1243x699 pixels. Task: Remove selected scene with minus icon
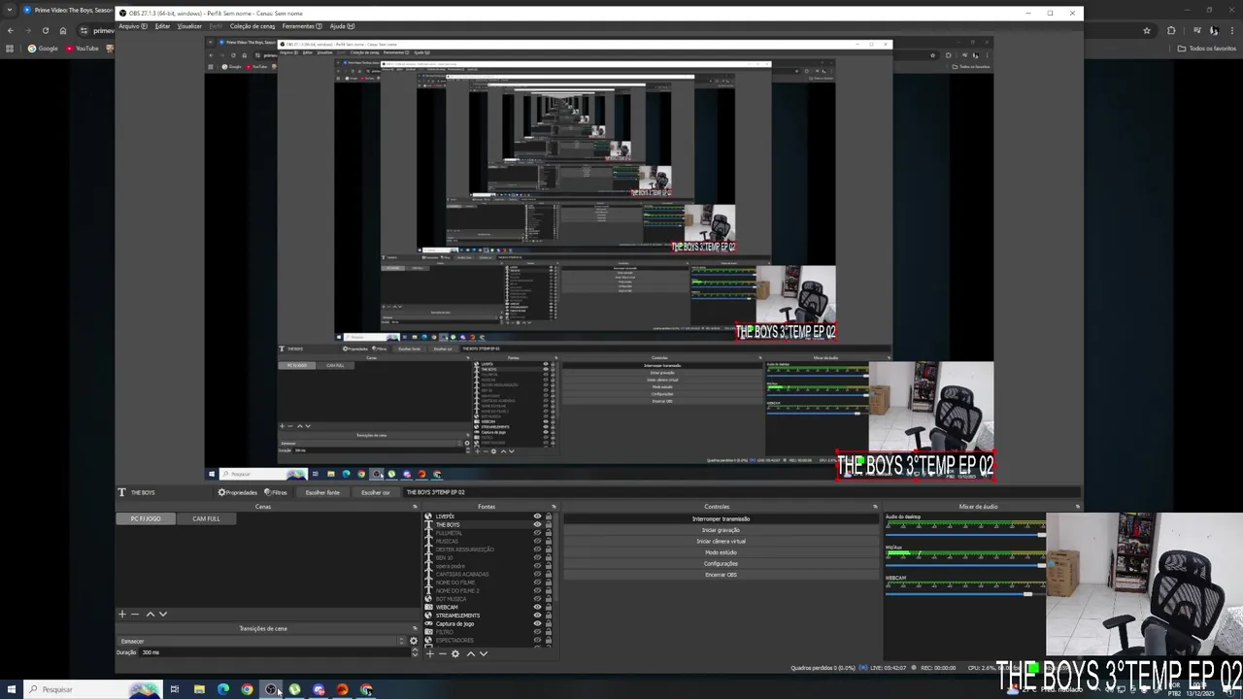point(135,614)
